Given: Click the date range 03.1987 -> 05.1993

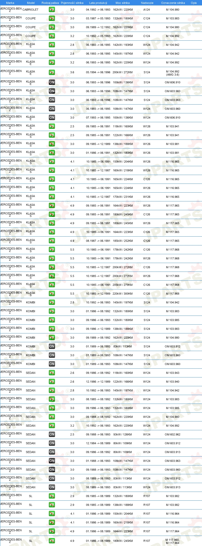Looking at the screenshot, I should pyautogui.click(x=98, y=18).
